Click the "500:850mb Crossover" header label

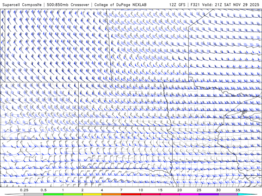68,5
